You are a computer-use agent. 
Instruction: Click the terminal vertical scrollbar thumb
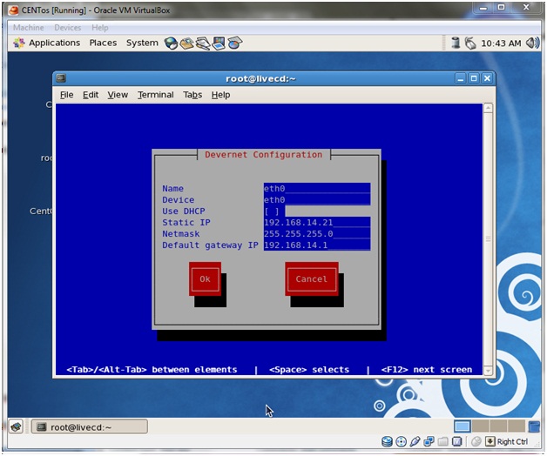(x=488, y=239)
